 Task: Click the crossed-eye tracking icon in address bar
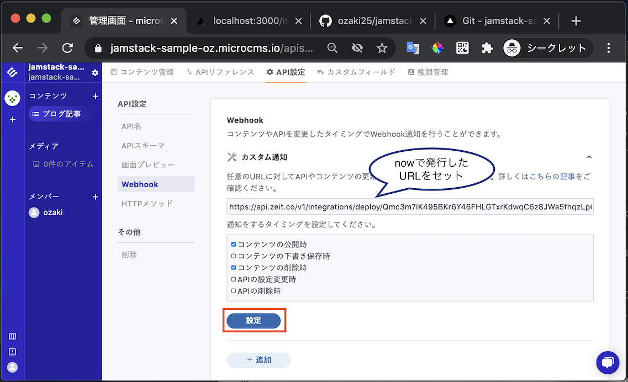[357, 48]
